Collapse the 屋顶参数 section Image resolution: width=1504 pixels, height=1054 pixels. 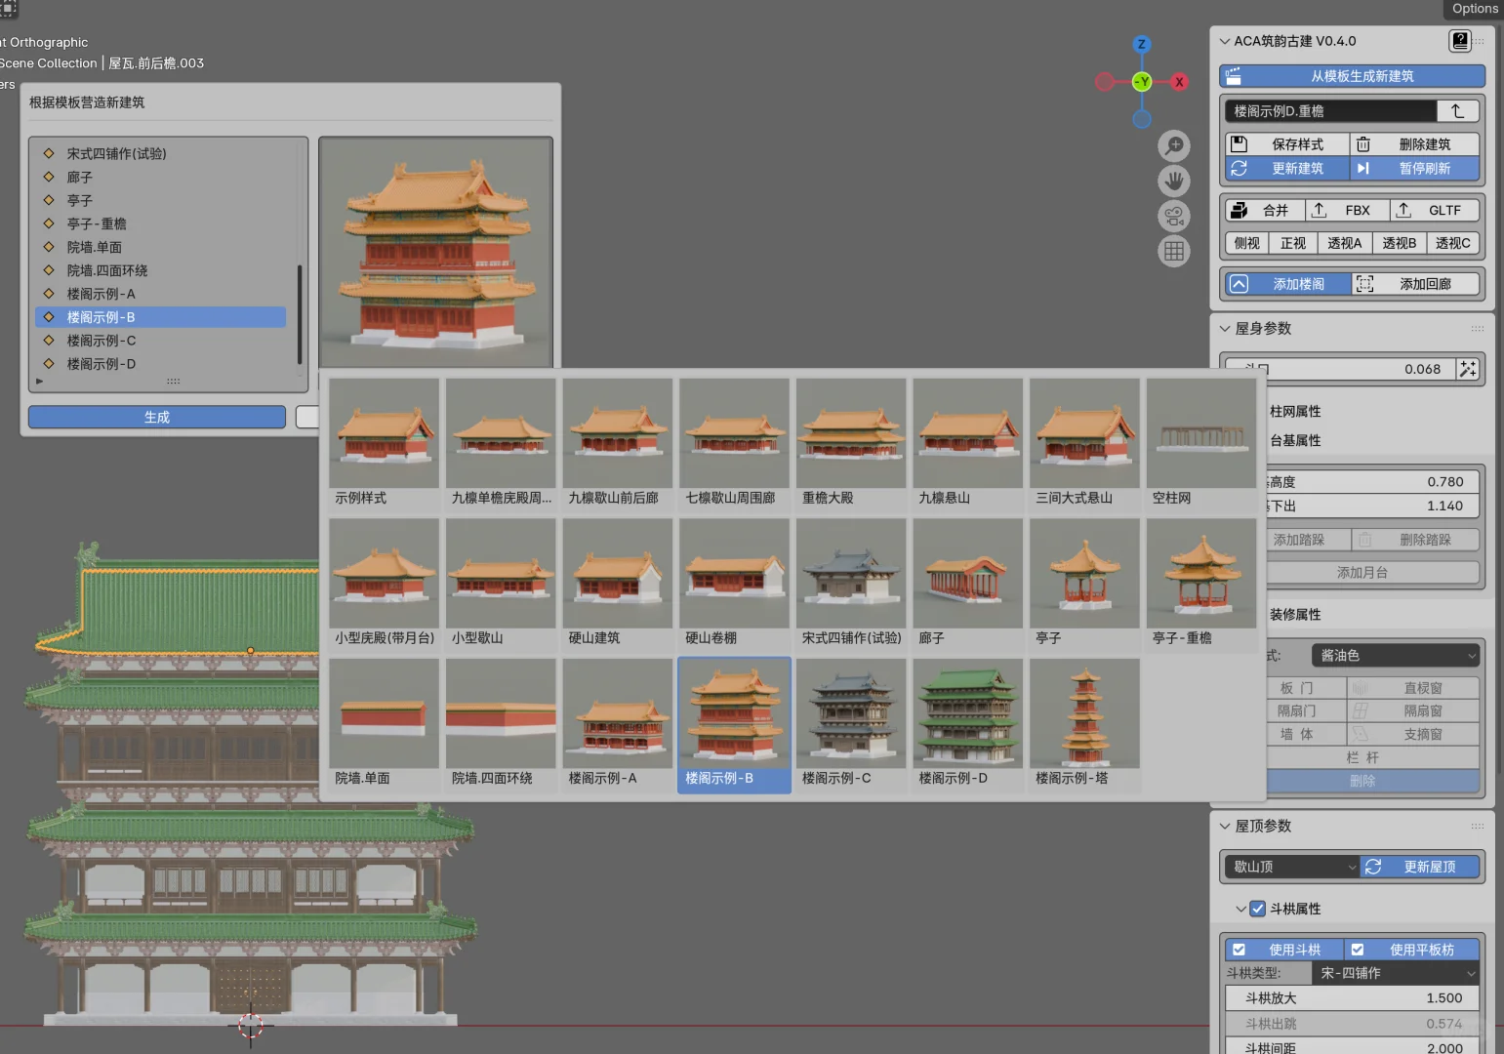1225,826
